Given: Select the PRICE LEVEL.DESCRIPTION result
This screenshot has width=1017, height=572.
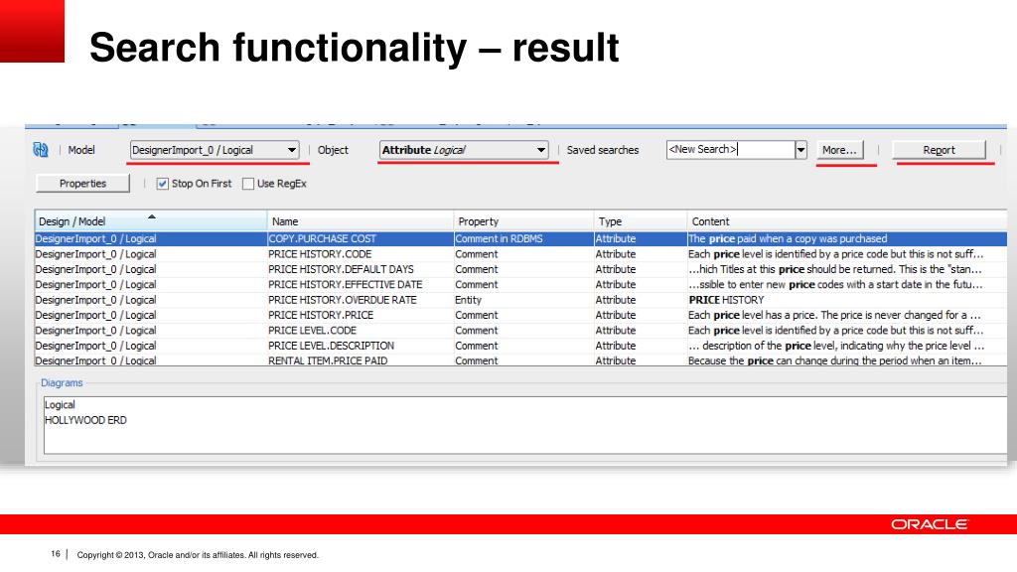Looking at the screenshot, I should tap(520, 346).
